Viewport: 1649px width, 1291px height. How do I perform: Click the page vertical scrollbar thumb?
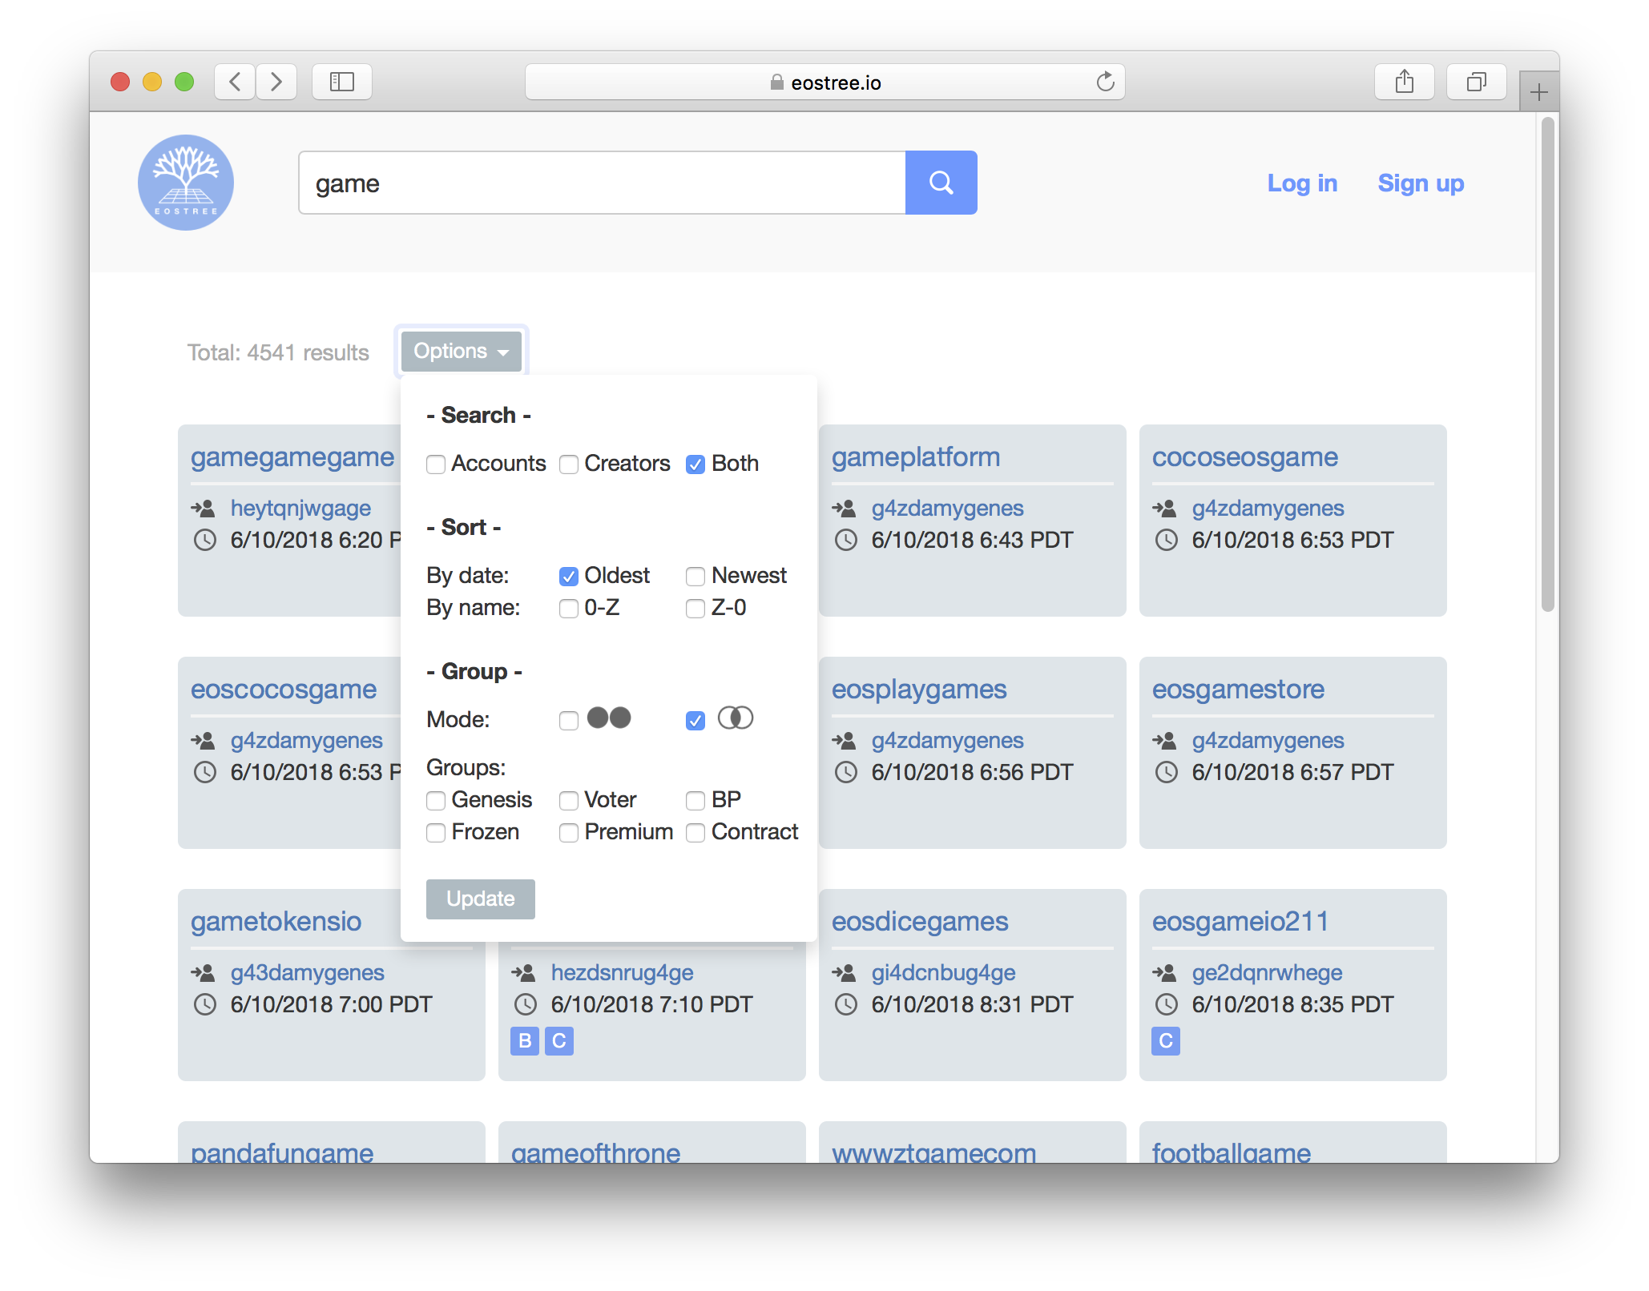point(1547,364)
